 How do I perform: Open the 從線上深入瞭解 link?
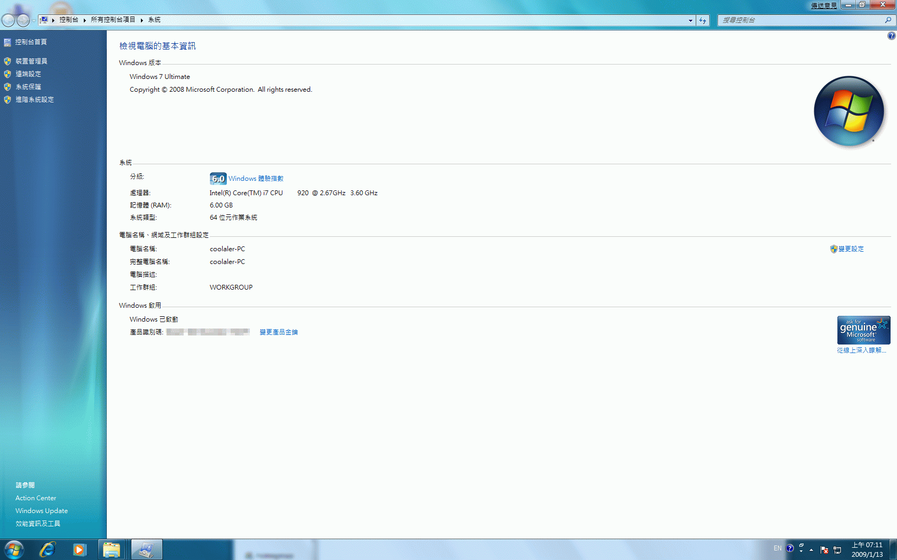click(x=861, y=350)
